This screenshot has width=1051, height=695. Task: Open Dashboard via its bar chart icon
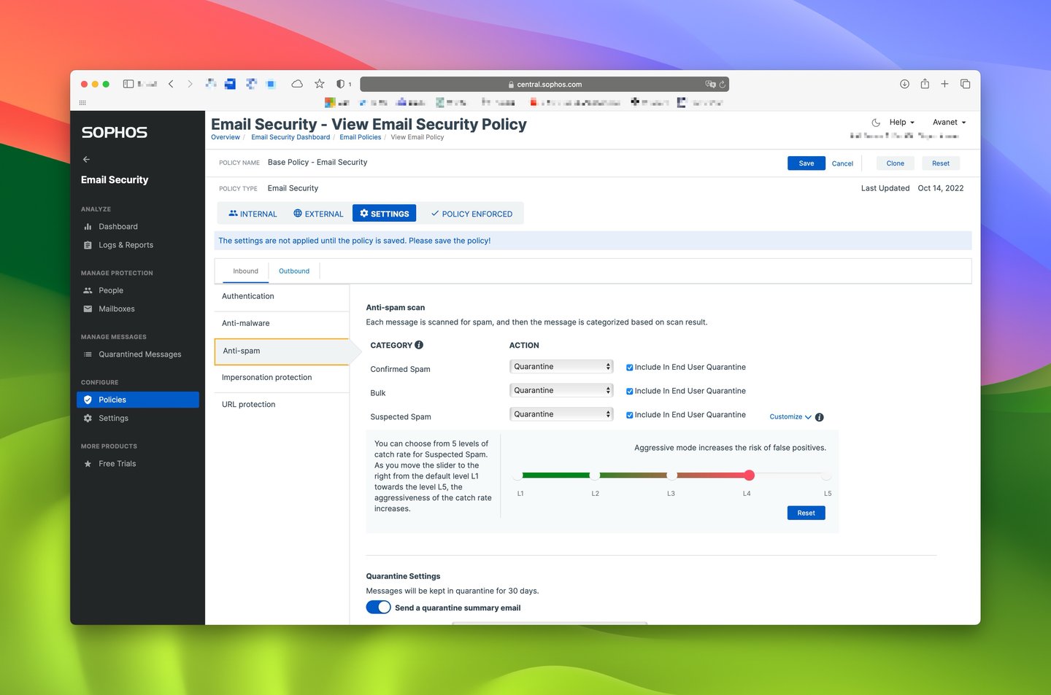tap(88, 227)
